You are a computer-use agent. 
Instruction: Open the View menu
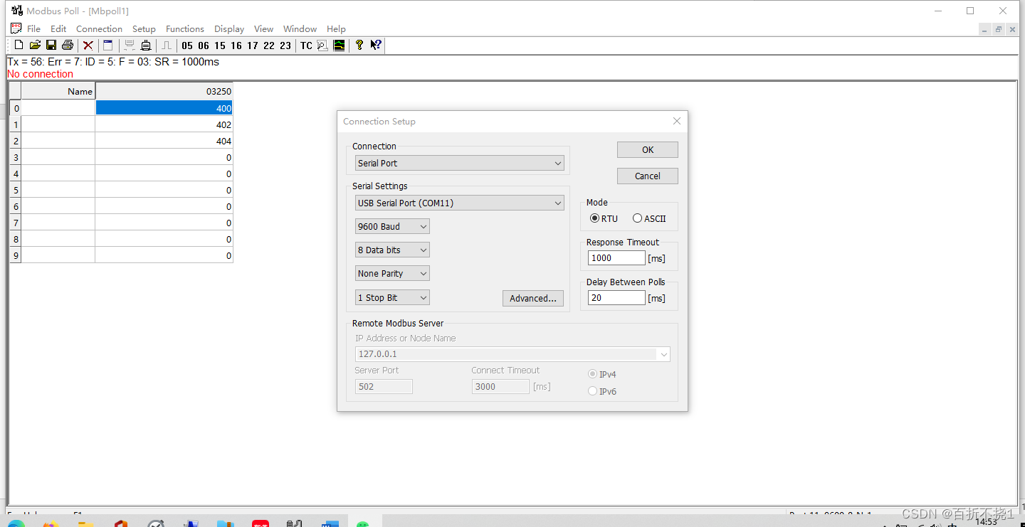(263, 28)
